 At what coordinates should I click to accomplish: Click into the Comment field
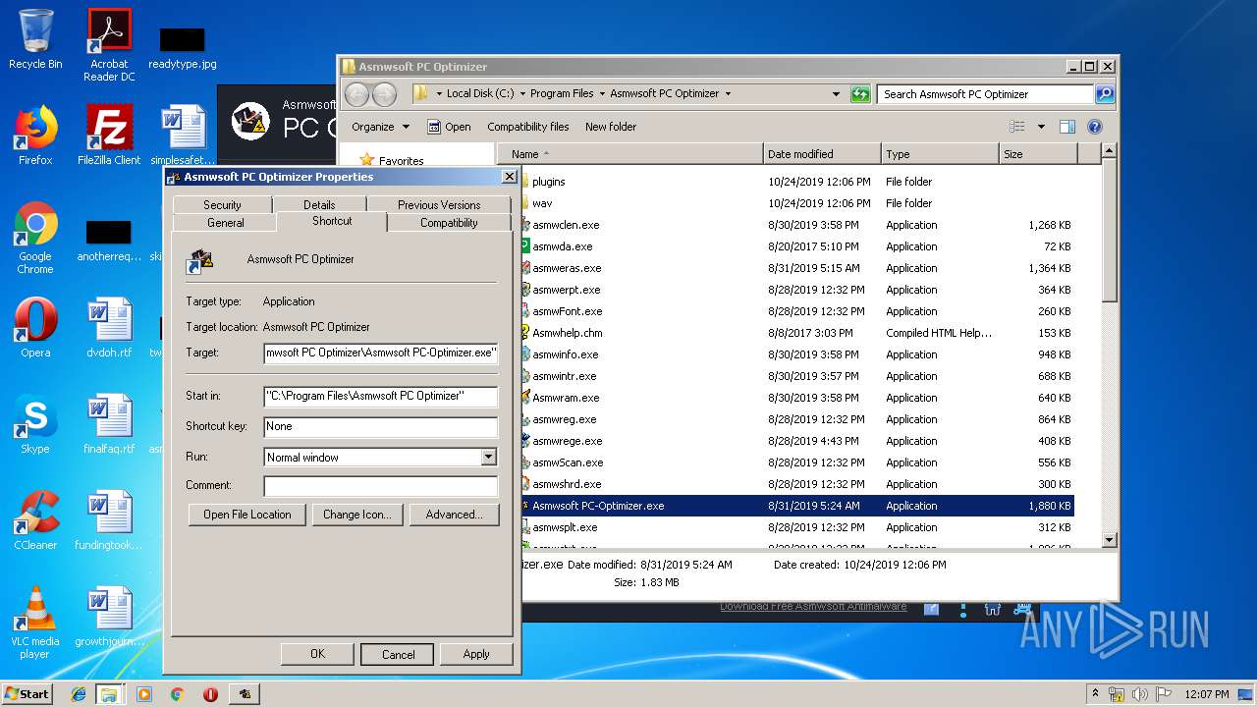381,486
